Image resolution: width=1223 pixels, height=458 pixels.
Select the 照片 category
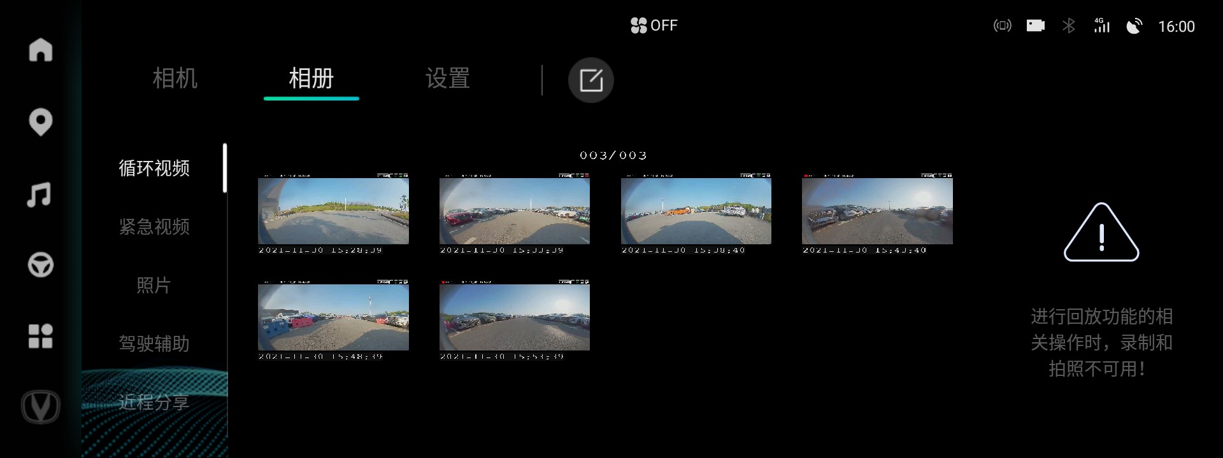coord(154,285)
